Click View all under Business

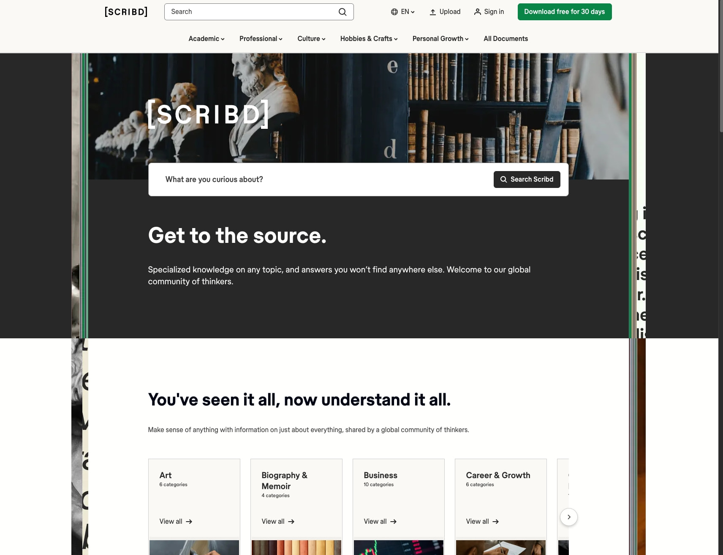pyautogui.click(x=380, y=522)
